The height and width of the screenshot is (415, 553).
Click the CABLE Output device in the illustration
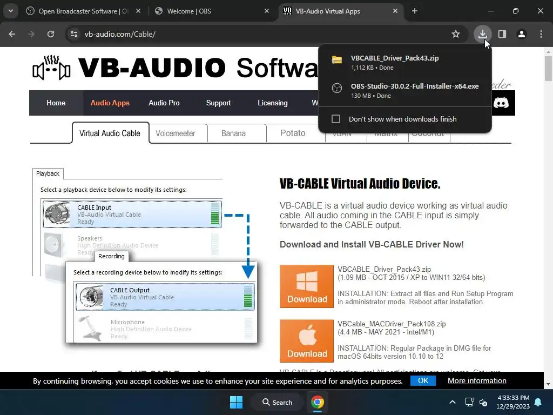click(165, 297)
